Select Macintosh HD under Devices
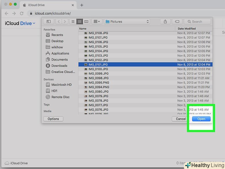 [x=61, y=84]
